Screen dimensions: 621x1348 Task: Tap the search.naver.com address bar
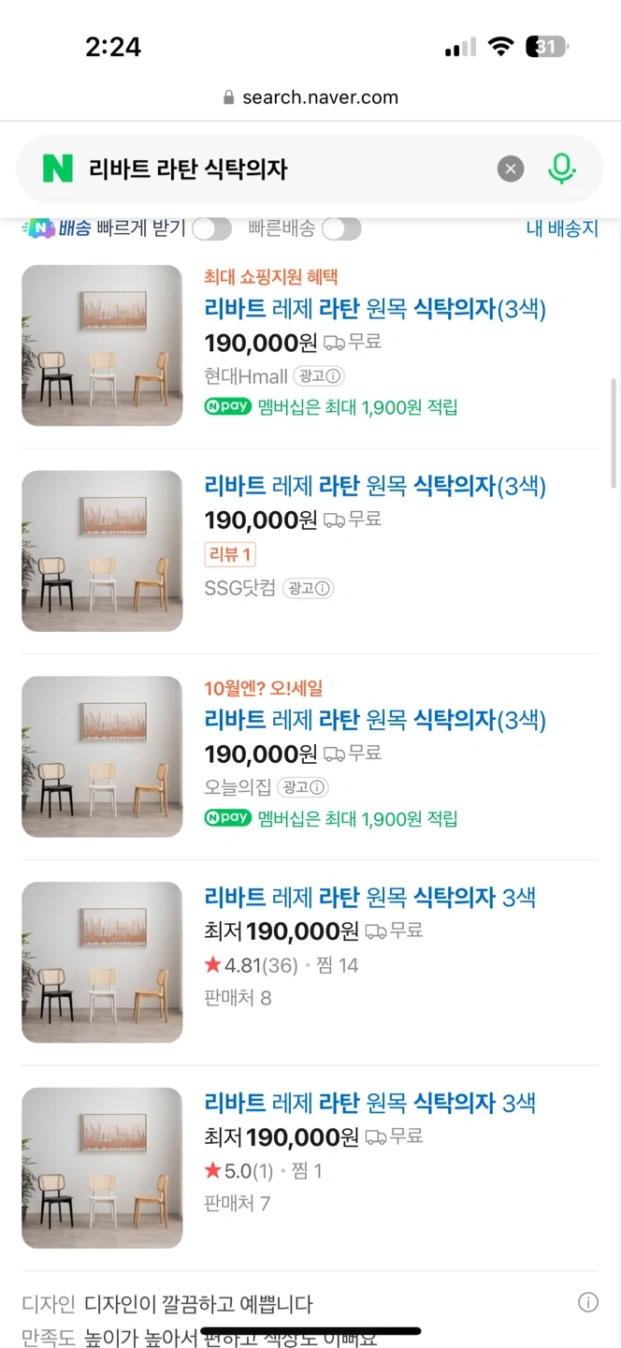pyautogui.click(x=310, y=97)
